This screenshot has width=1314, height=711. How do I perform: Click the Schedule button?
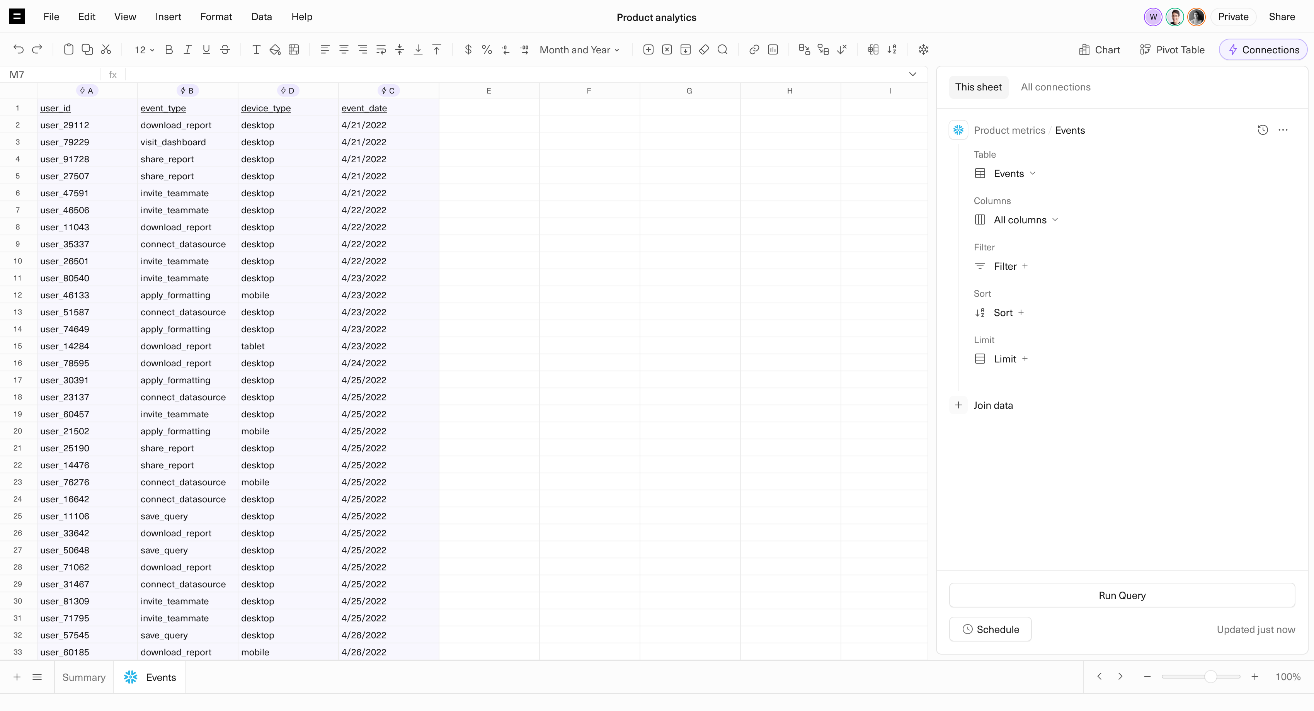pos(990,629)
